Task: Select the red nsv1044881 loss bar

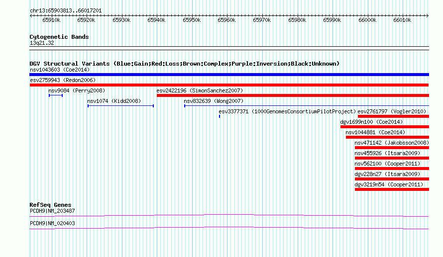Action: pyautogui.click(x=387, y=137)
